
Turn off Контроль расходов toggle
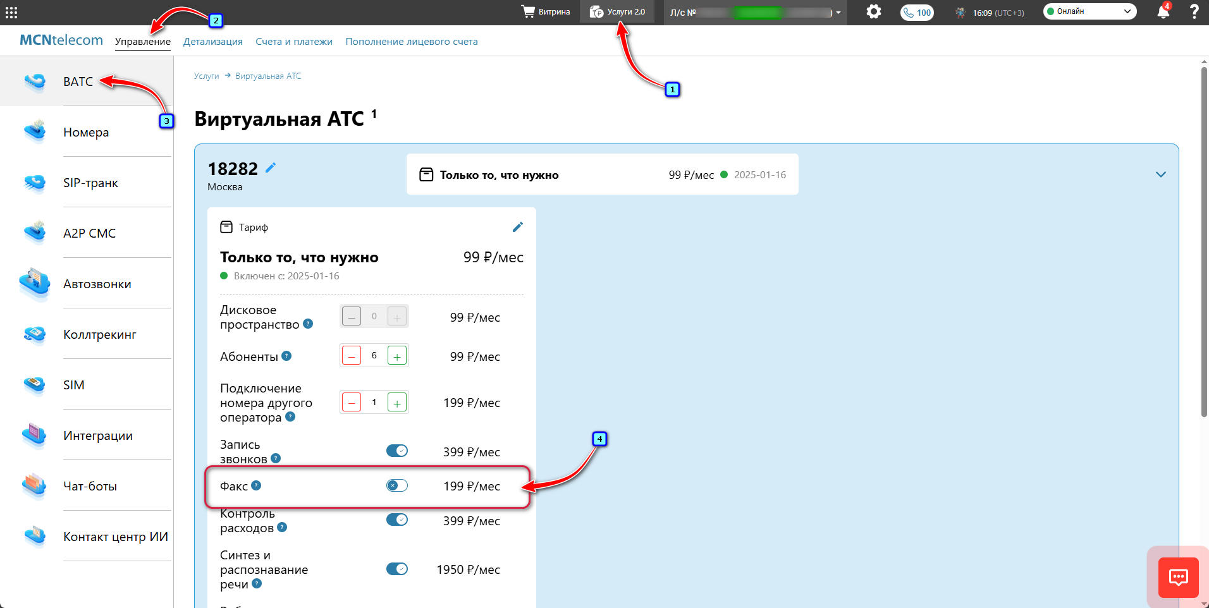tap(397, 520)
